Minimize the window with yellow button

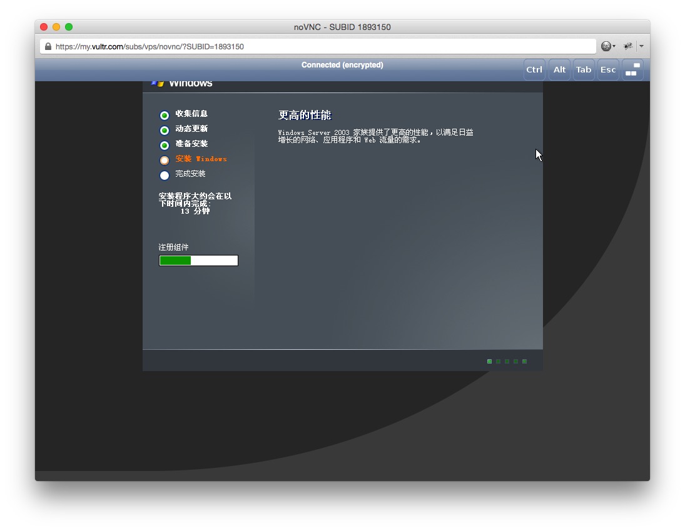click(56, 27)
